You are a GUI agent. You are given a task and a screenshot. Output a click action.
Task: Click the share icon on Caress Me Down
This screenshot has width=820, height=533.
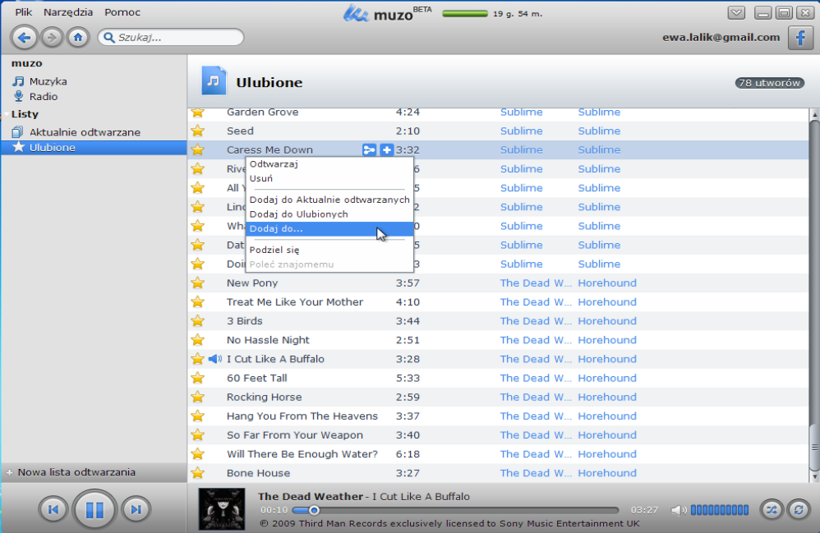(x=369, y=150)
